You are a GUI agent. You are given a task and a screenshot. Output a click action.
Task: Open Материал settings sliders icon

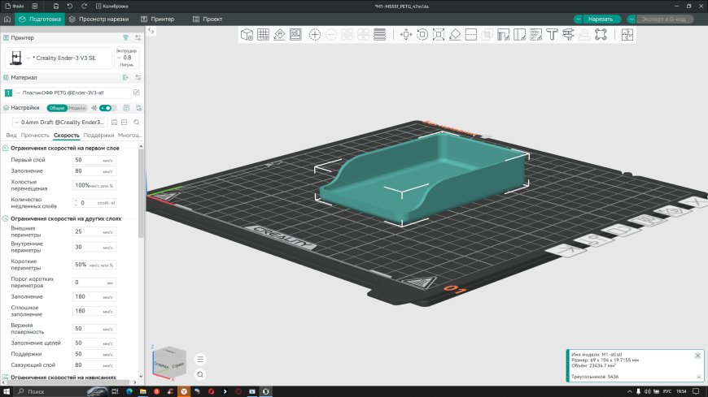(x=138, y=77)
